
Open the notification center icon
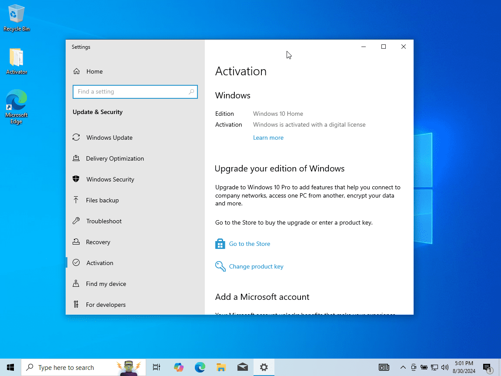pos(488,368)
